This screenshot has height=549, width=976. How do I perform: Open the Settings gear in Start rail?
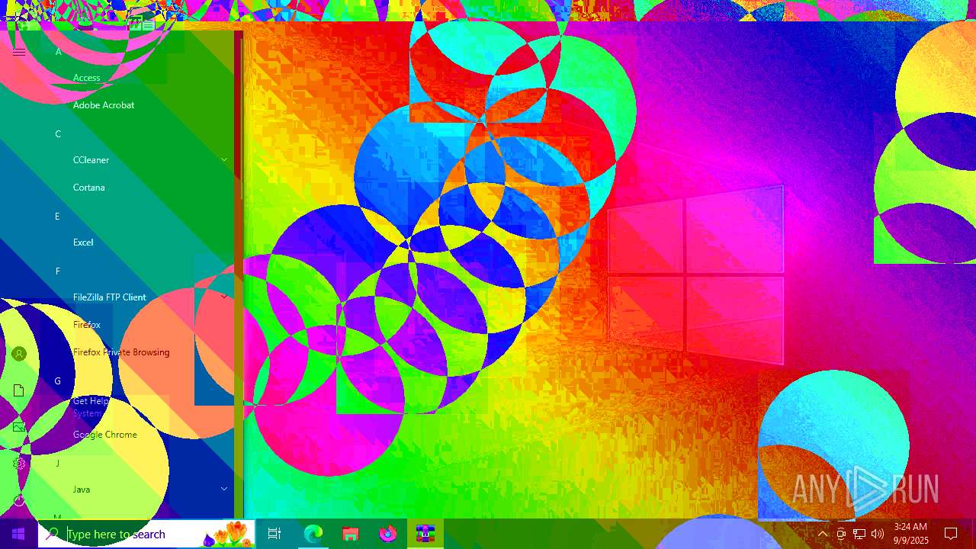point(19,464)
